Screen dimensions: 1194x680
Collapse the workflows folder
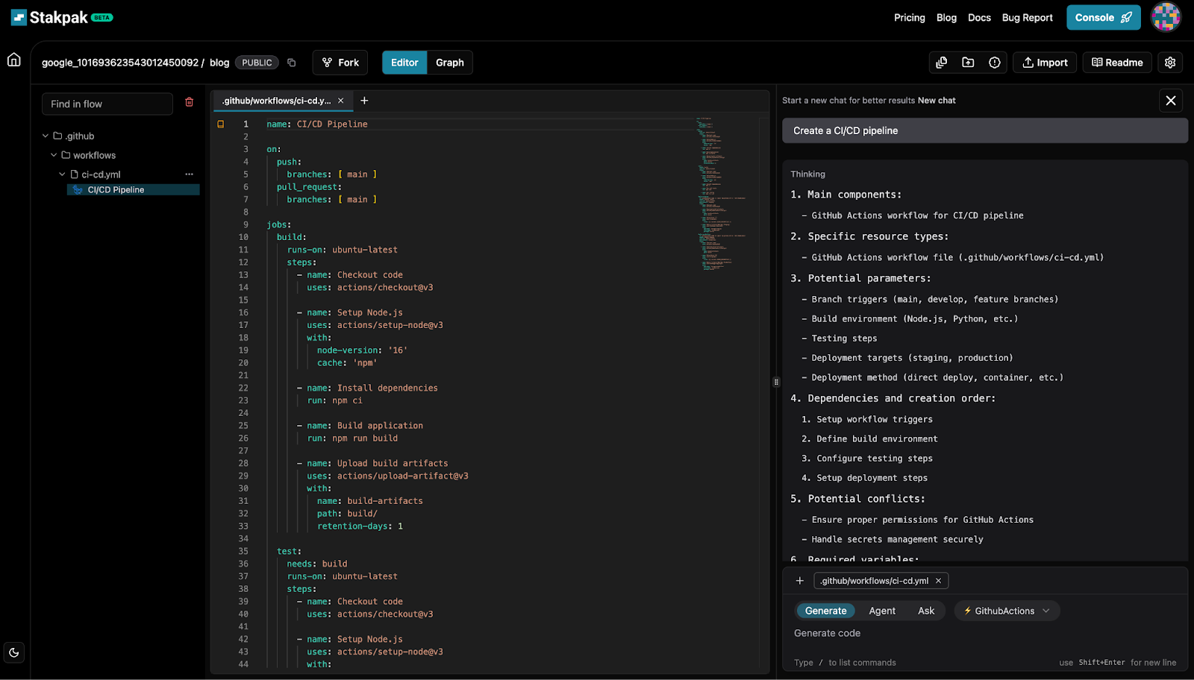tap(54, 155)
